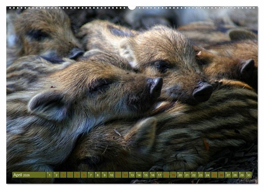Click date 14 in the calendar strip
264x190 pixels.
139,175
